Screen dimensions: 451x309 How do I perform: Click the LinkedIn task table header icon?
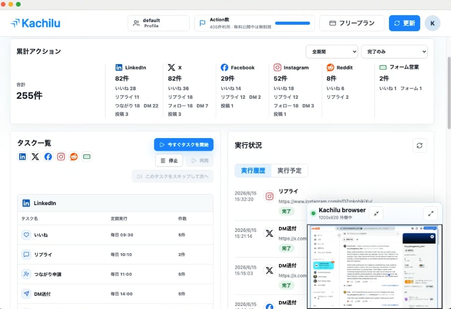26,203
